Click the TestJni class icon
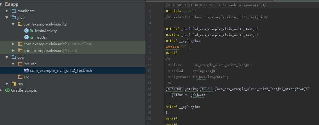Viewport: 319px width, 125px height. tap(26, 37)
